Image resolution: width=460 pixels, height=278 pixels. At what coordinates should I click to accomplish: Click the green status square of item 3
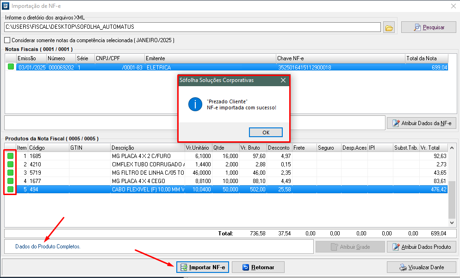(x=11, y=173)
